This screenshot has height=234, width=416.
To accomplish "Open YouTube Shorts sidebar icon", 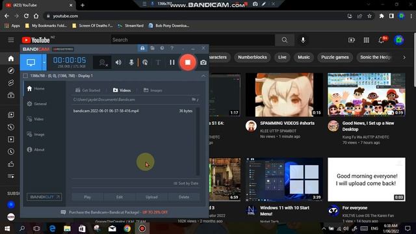I will (11, 83).
